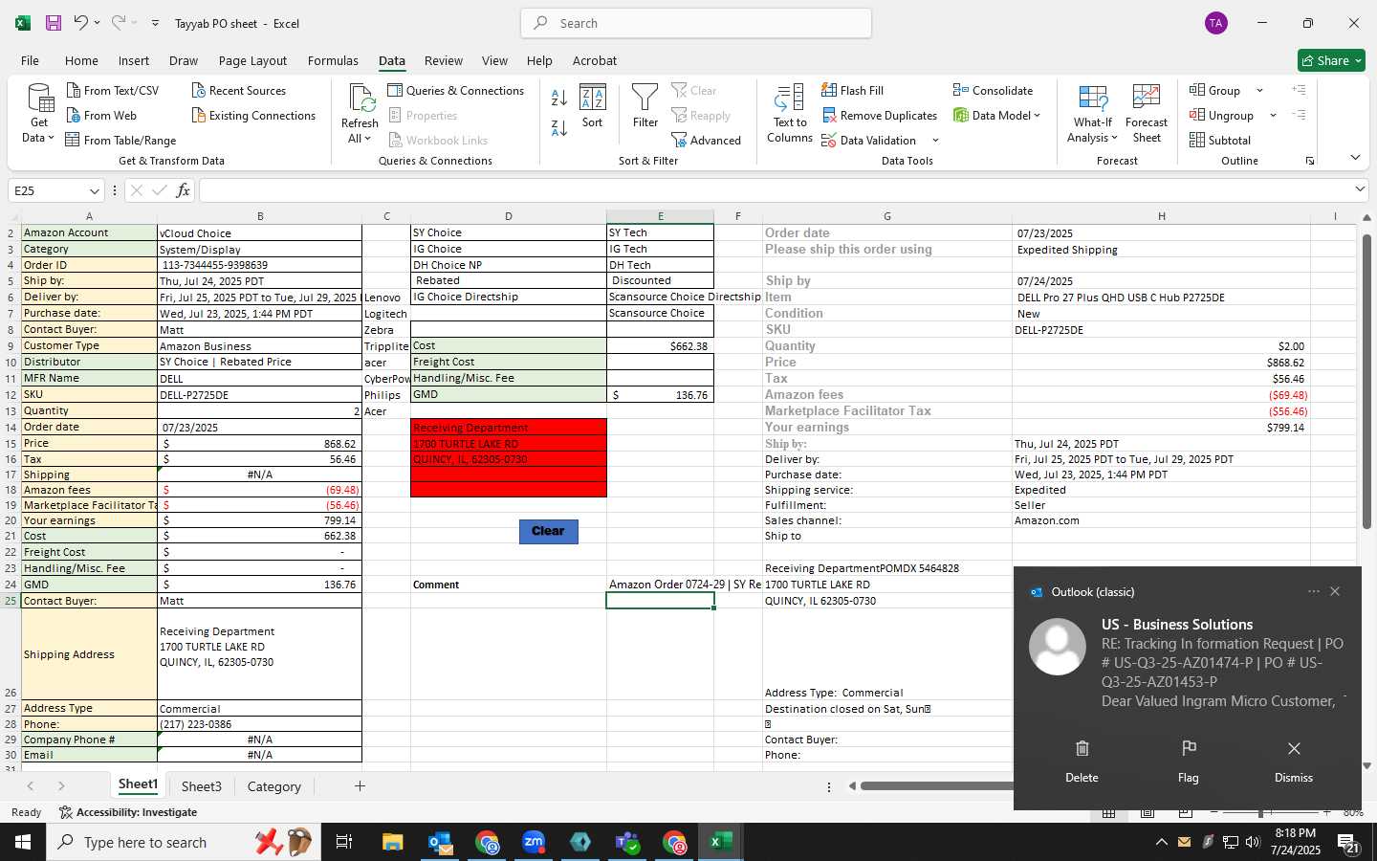This screenshot has width=1377, height=861.
Task: Select From Text/CSV import
Action: coord(112,91)
